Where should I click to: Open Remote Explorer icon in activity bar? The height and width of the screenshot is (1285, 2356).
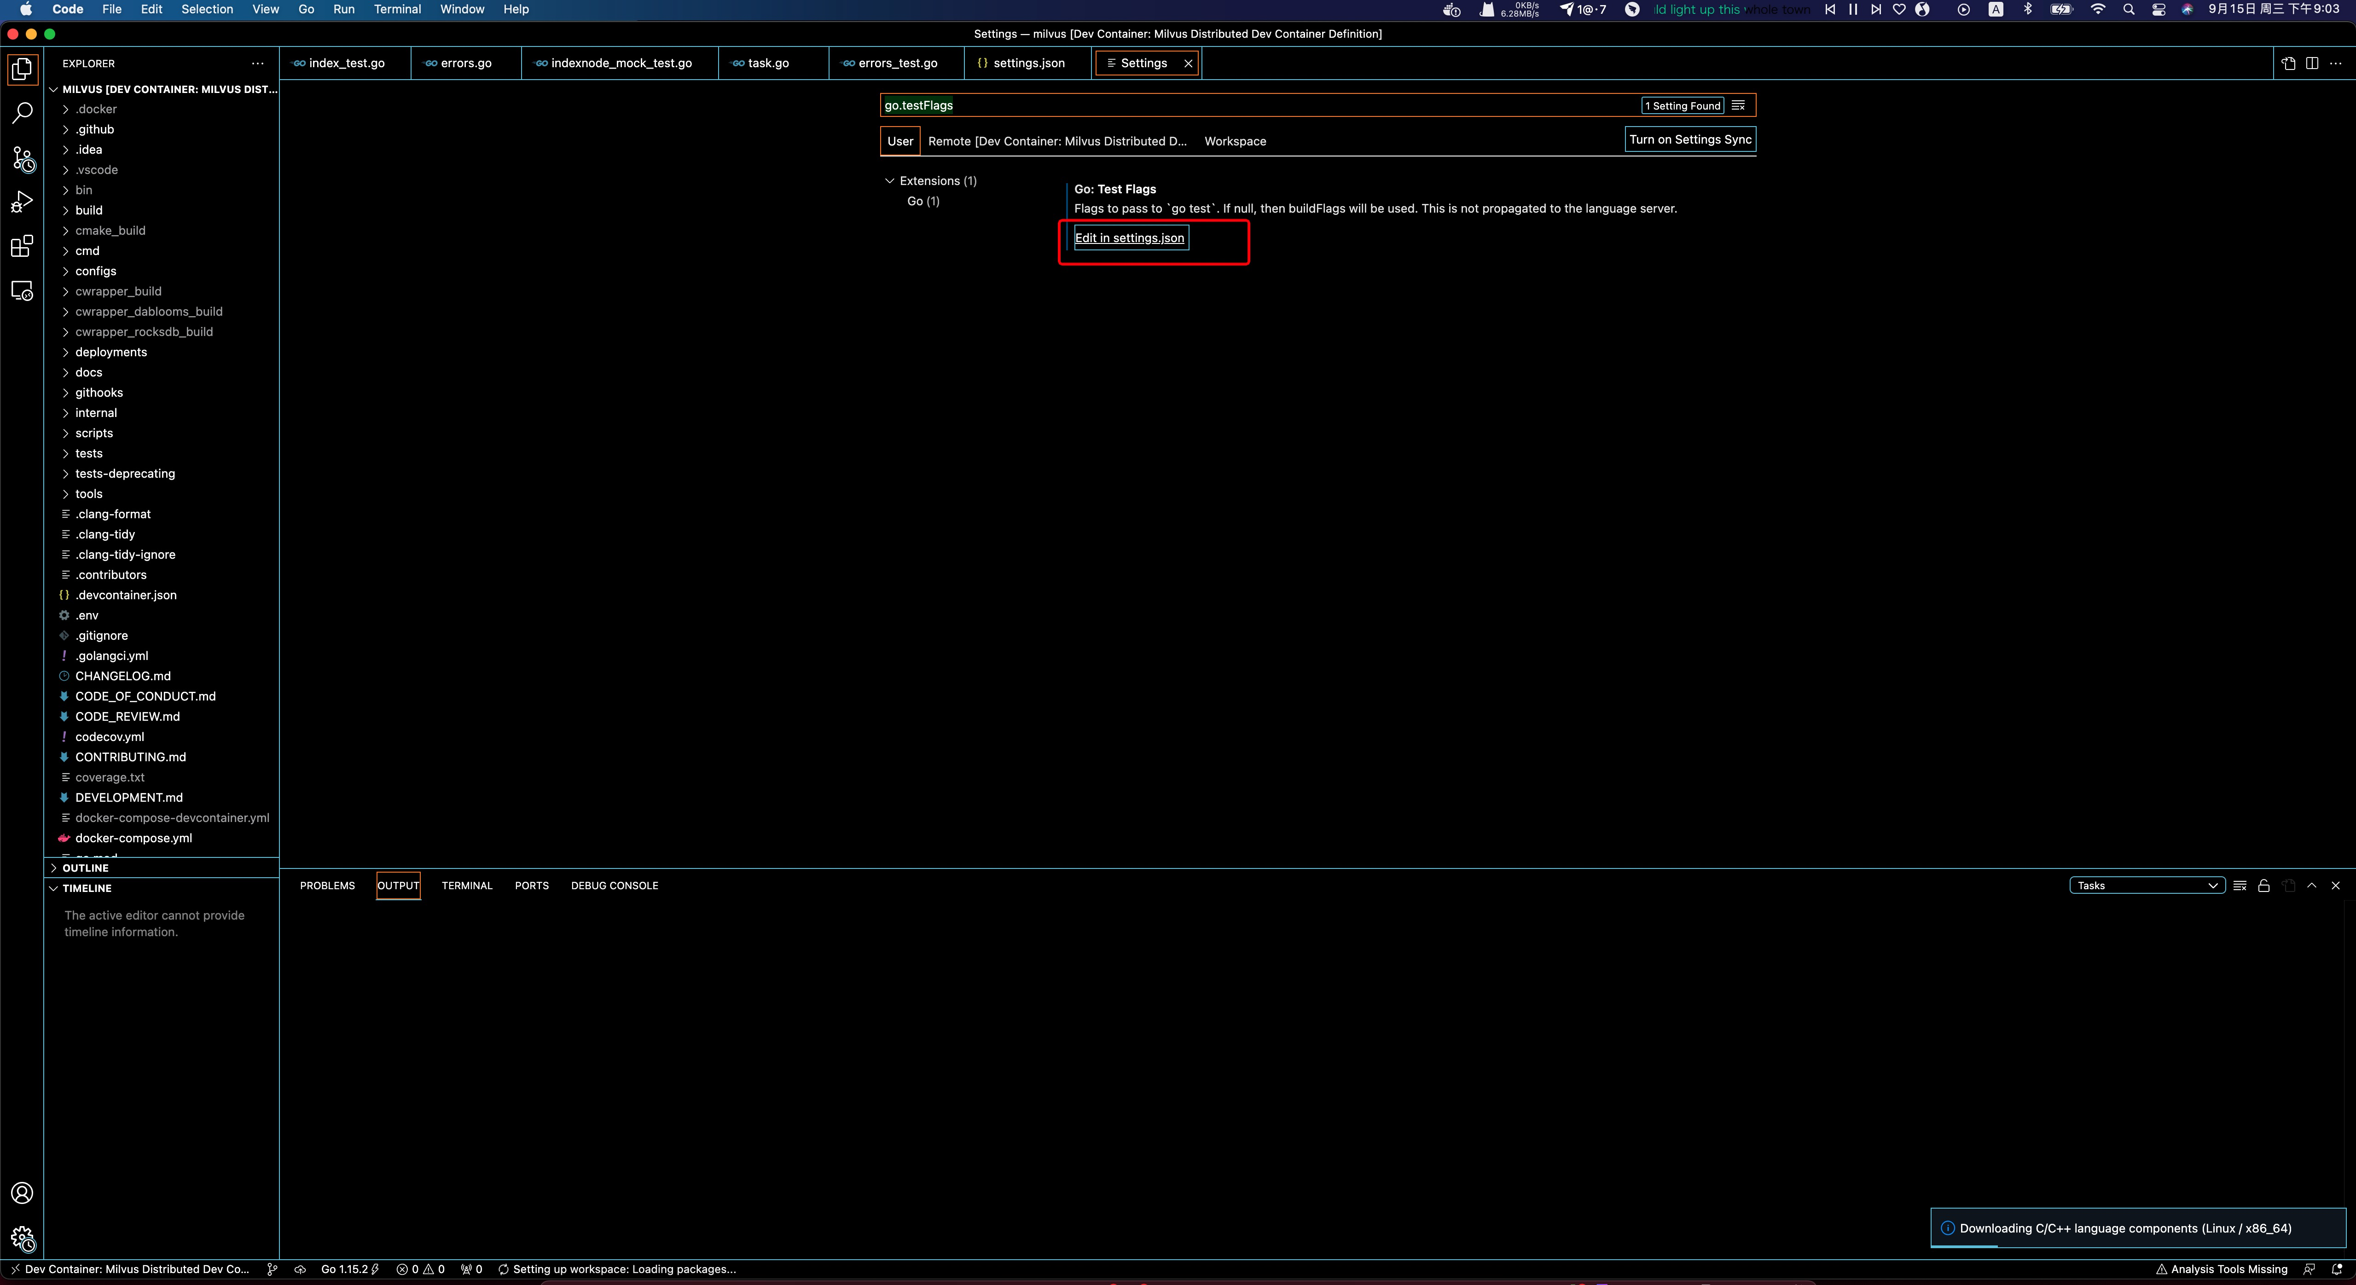click(x=22, y=291)
